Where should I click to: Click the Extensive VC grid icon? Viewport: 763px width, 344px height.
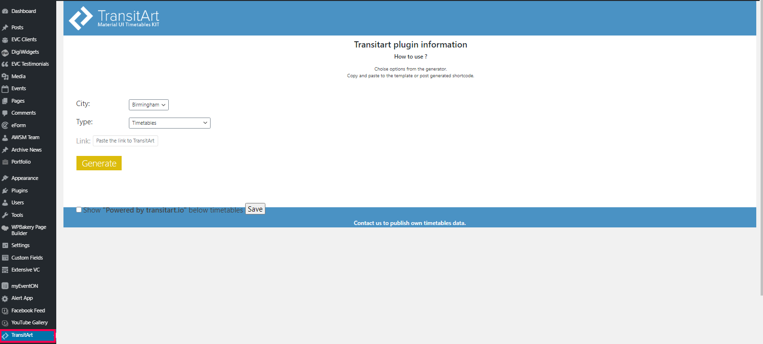5,270
